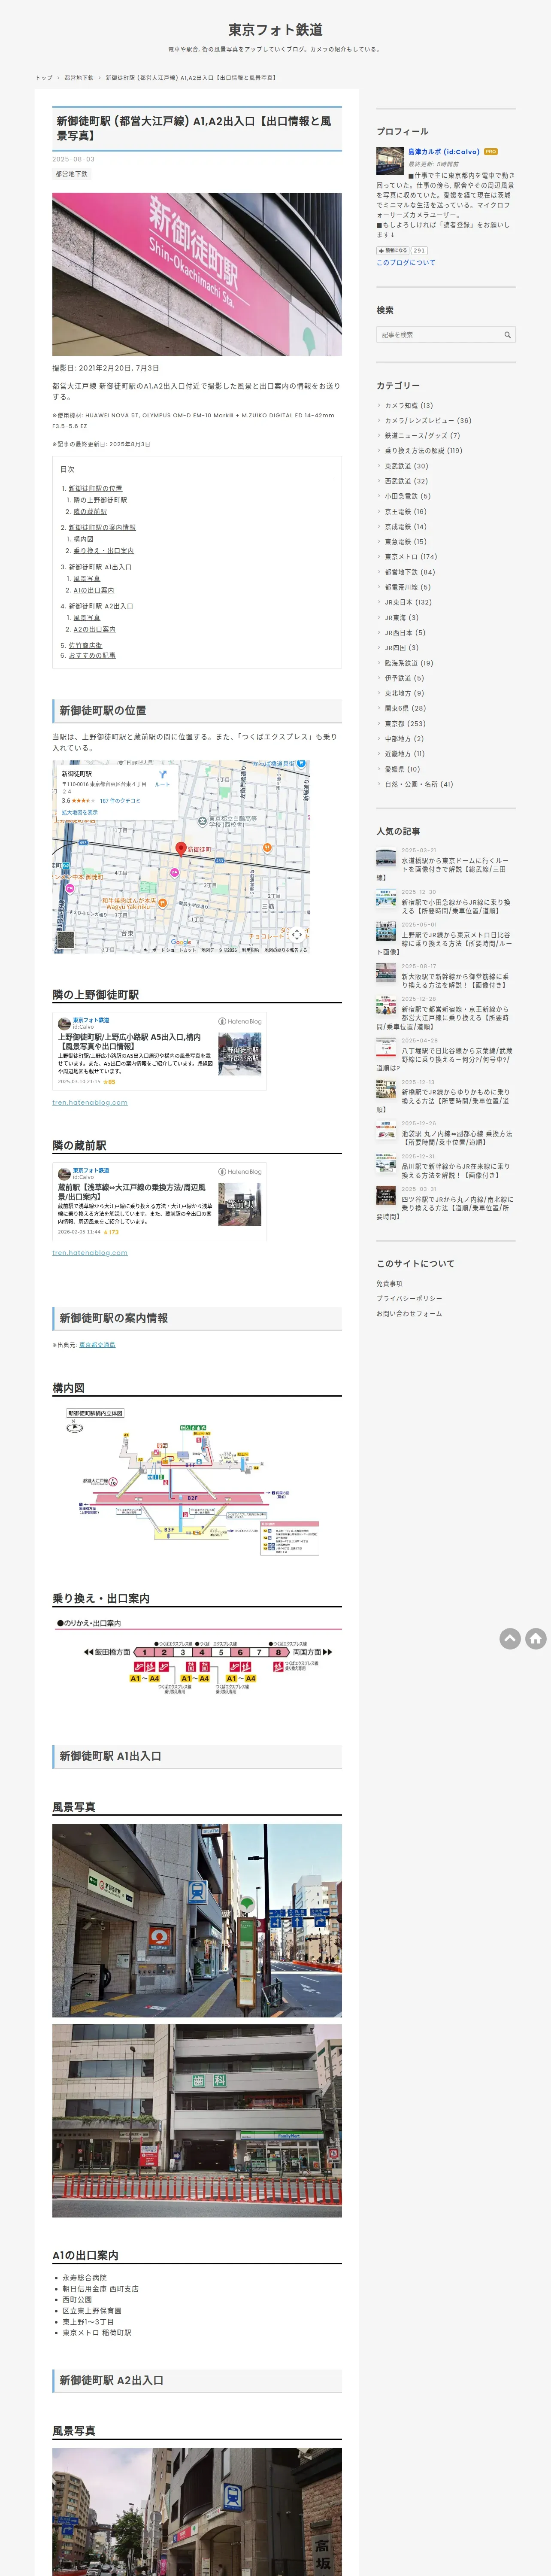
Task: Click the 蔵前駅 embed card thumbnail
Action: (240, 1204)
